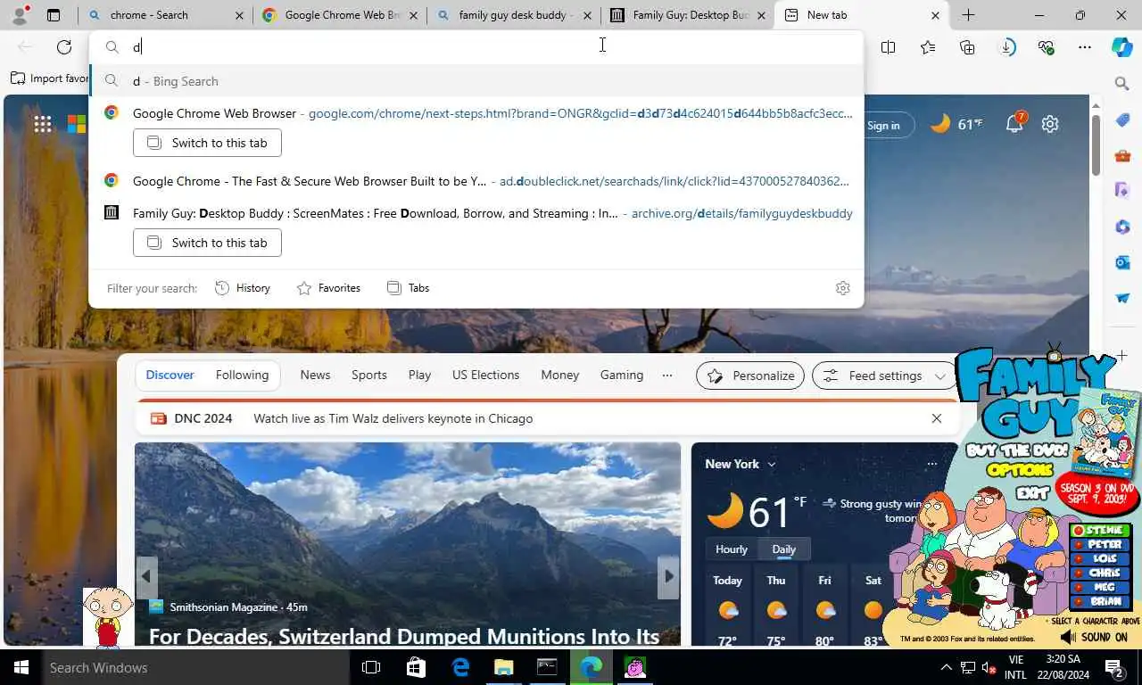Image resolution: width=1142 pixels, height=685 pixels.
Task: Select Following feed tab
Action: [x=242, y=375]
